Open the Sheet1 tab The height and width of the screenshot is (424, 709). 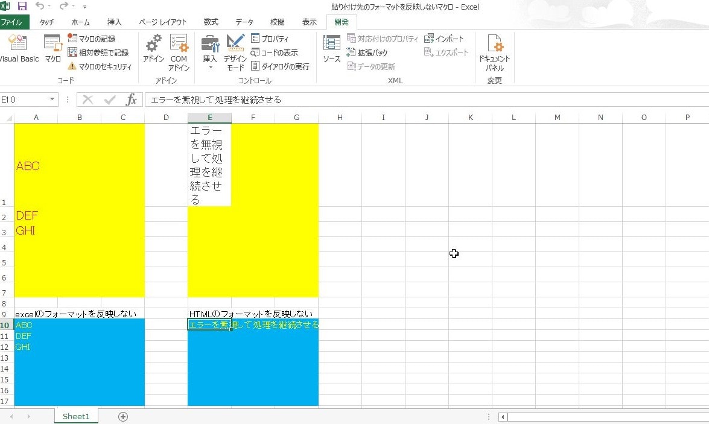(76, 416)
